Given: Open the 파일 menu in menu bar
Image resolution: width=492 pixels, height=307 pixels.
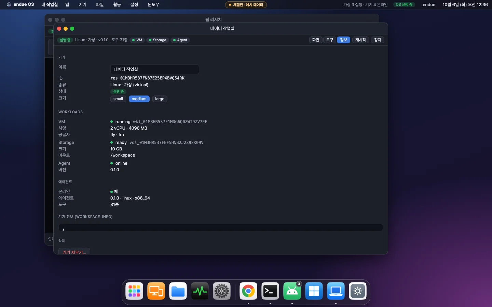Looking at the screenshot, I should point(100,4).
